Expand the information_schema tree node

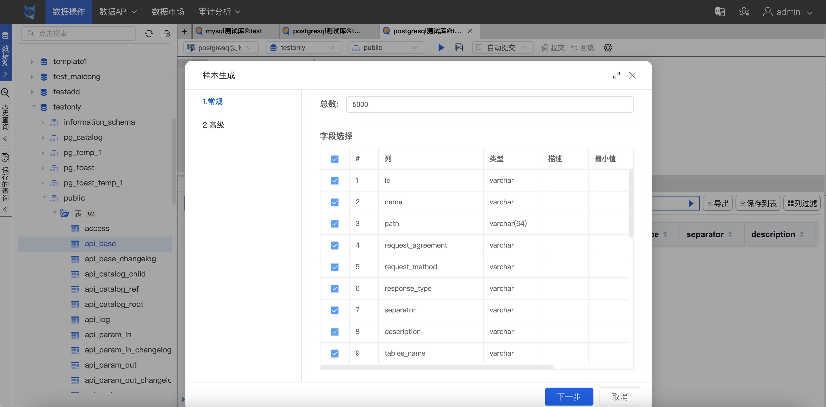coord(43,122)
